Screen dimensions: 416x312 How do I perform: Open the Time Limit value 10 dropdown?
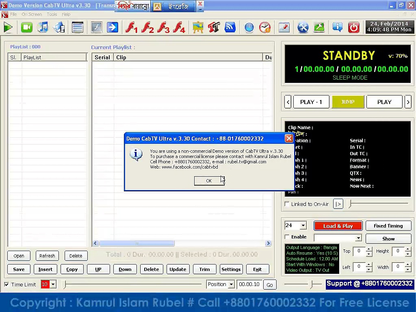tap(53, 284)
